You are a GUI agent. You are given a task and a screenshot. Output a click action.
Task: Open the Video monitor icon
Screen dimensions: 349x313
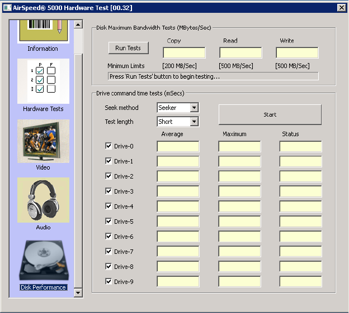(x=43, y=141)
